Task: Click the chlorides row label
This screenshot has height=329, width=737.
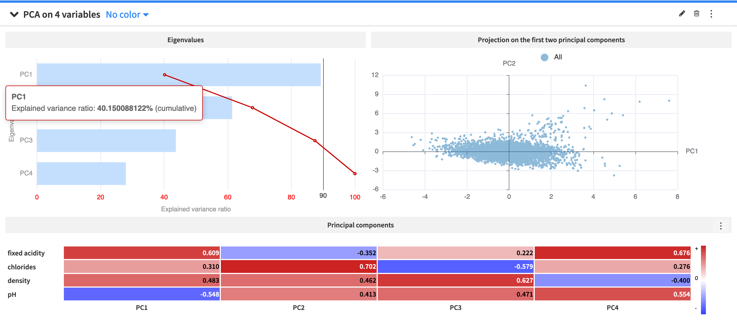Action: [x=22, y=267]
